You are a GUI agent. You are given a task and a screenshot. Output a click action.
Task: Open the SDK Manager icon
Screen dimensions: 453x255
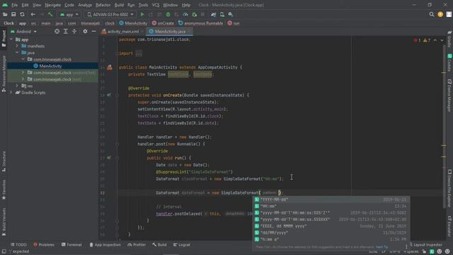click(231, 14)
